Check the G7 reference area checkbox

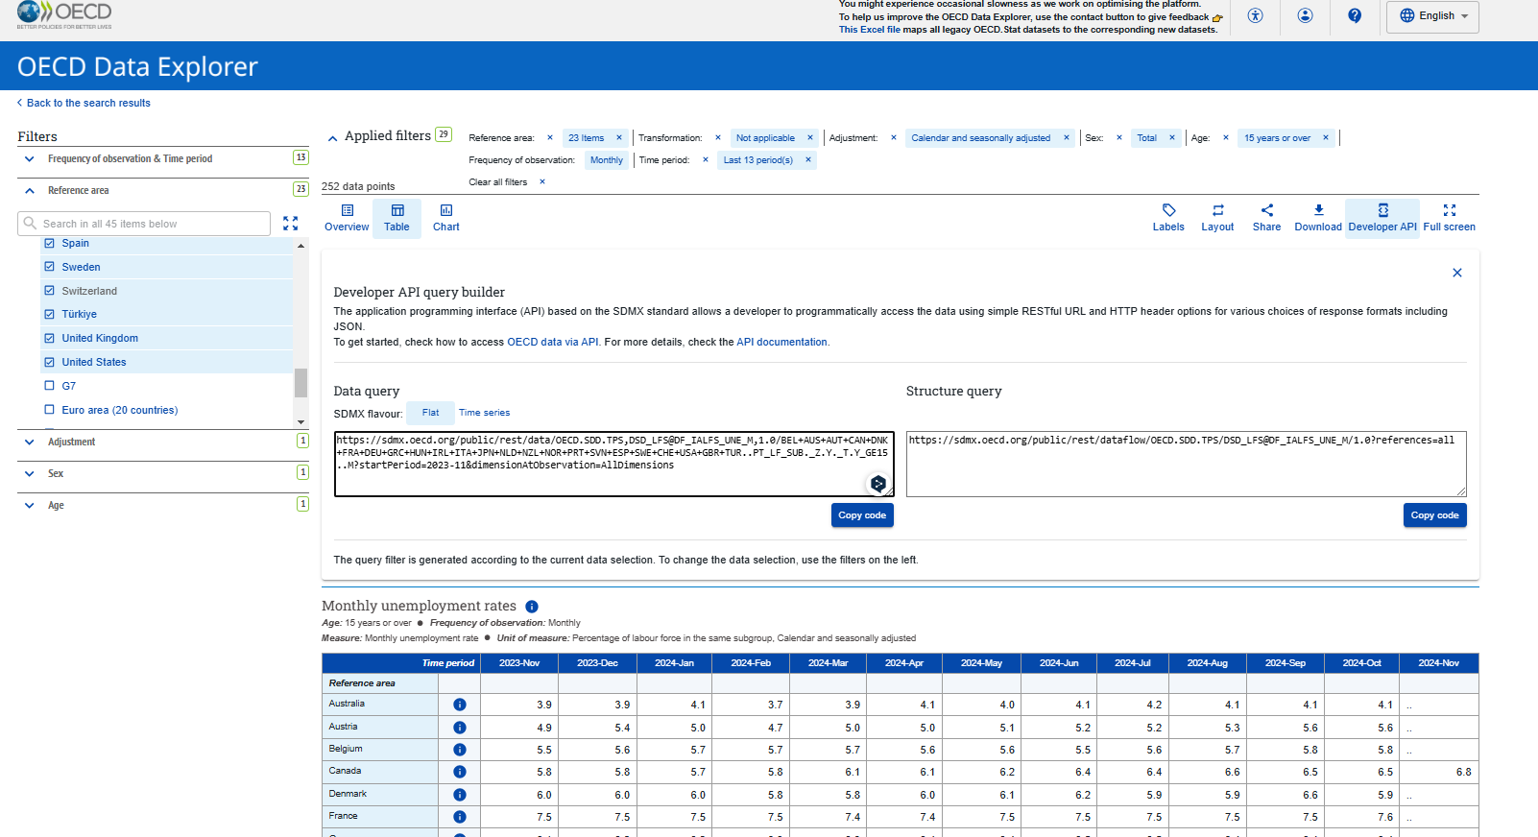[x=50, y=386]
